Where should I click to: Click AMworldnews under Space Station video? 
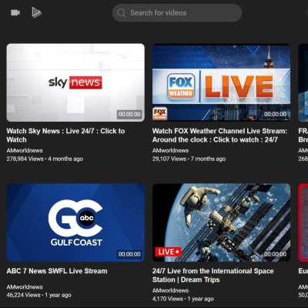[x=170, y=290]
